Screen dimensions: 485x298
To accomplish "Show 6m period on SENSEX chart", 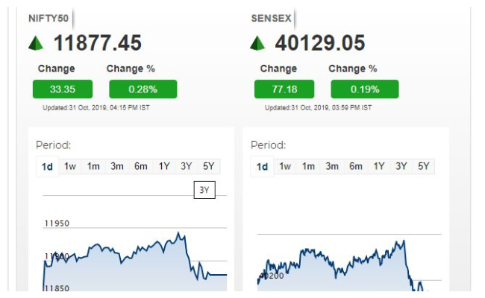I will pos(355,166).
